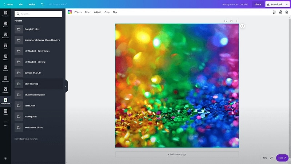Click Add a new page

(177, 154)
